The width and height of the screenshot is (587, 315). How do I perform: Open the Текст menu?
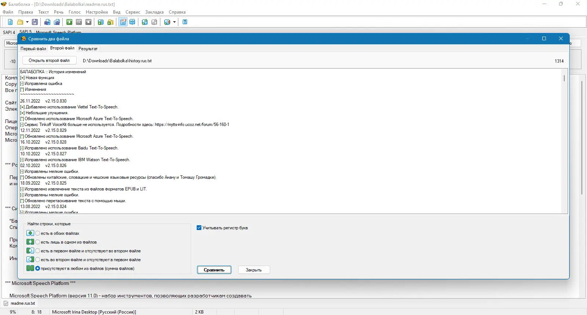click(43, 12)
